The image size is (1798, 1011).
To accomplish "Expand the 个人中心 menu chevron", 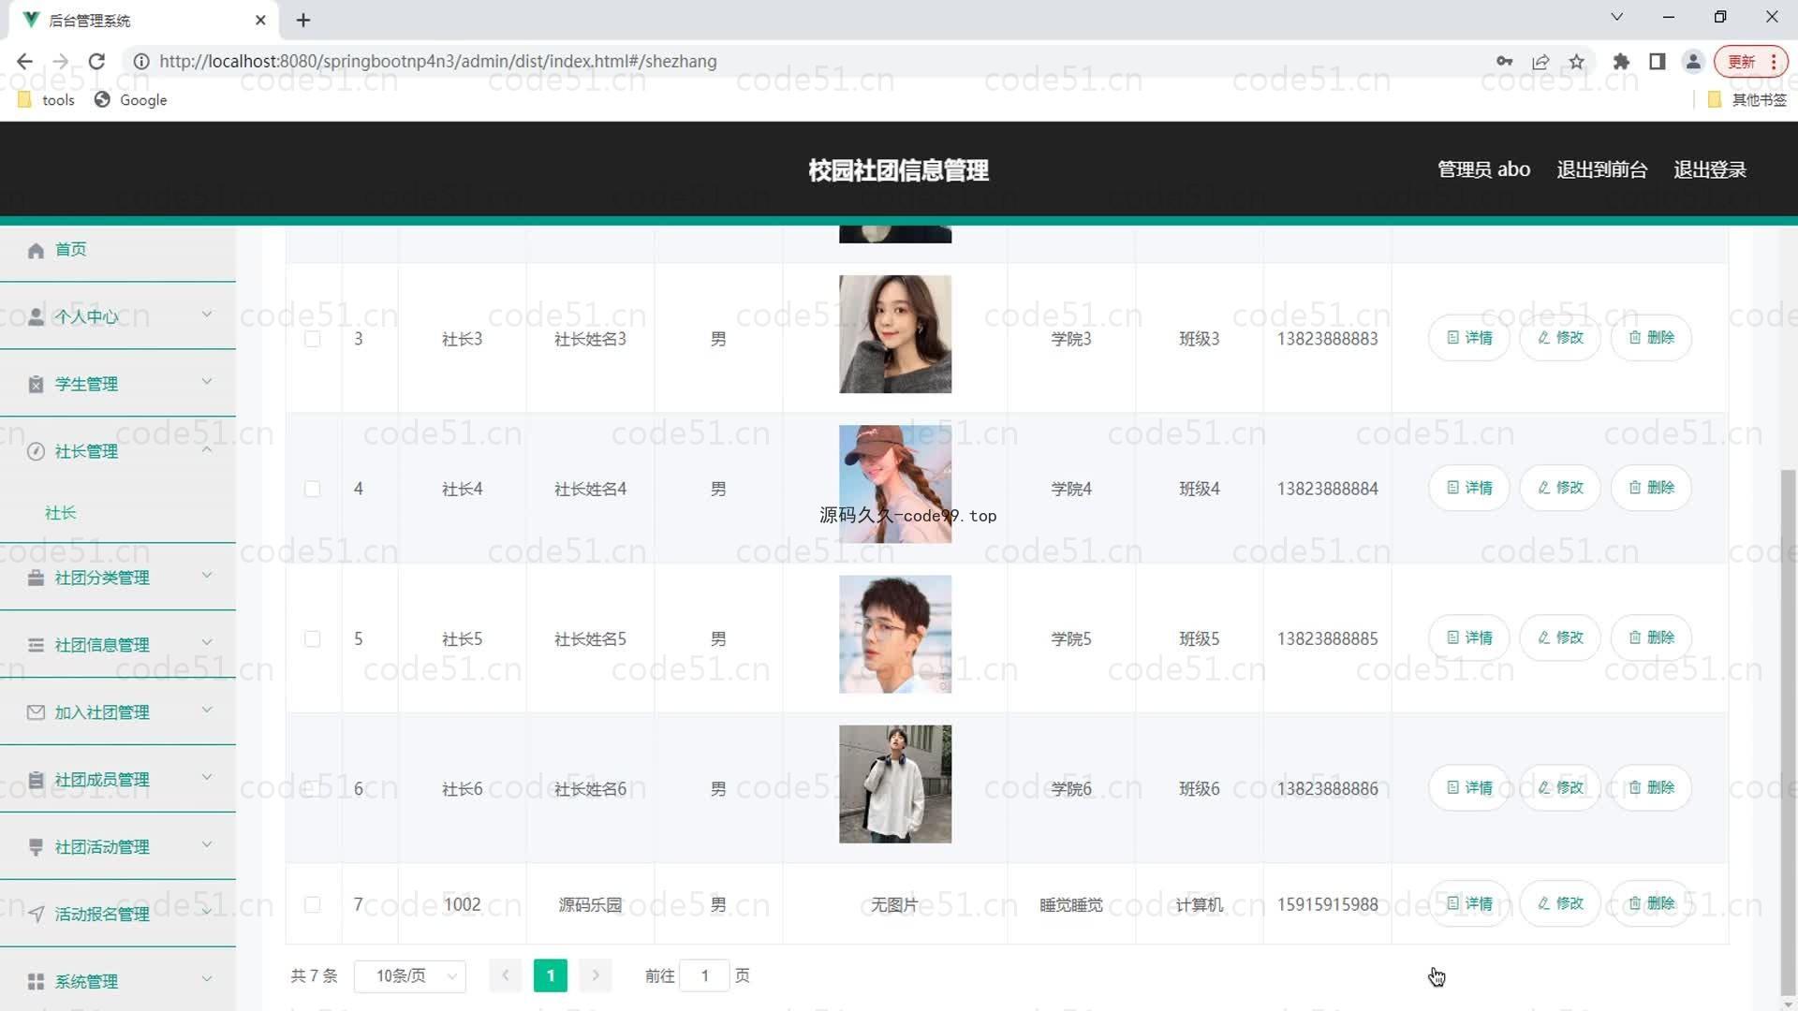I will [207, 315].
